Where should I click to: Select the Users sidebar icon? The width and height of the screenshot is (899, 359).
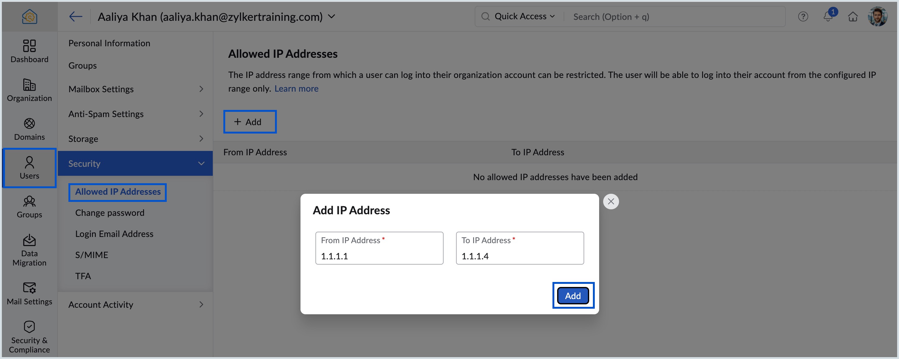pyautogui.click(x=29, y=168)
